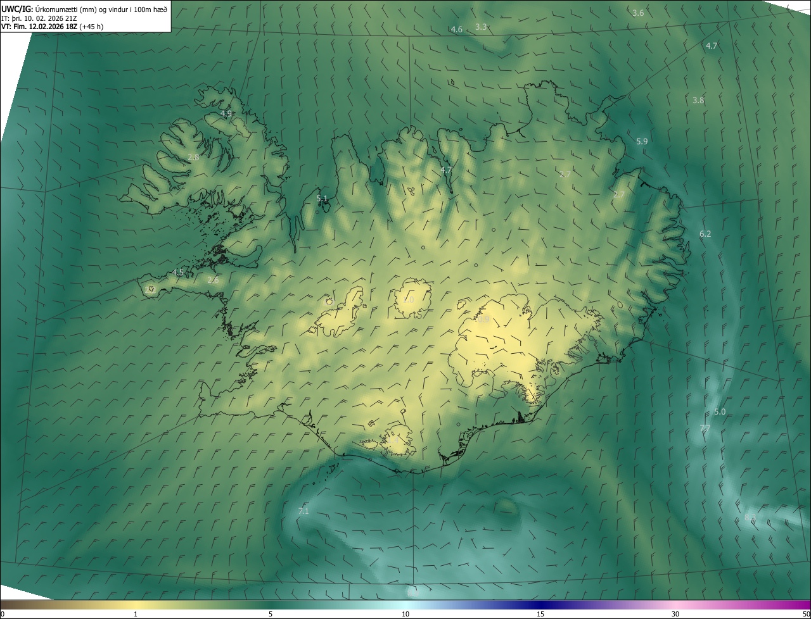Click the 2.8 value label on the map
Screen dimensions: 811x619
click(193, 157)
